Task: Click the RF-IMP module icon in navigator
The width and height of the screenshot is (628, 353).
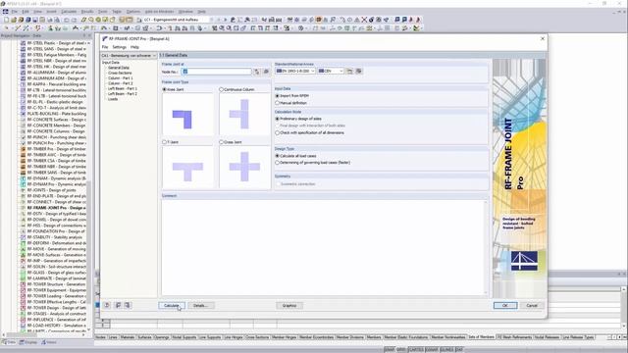Action: coord(24,261)
